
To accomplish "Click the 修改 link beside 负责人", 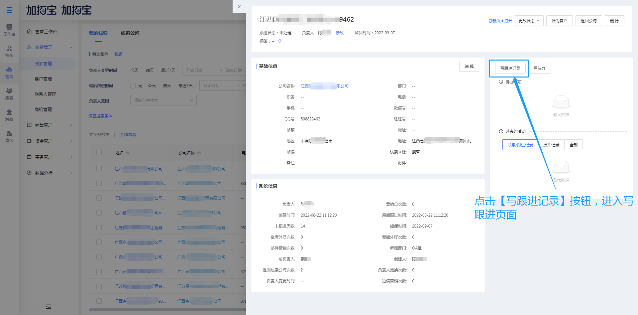I will [x=339, y=33].
